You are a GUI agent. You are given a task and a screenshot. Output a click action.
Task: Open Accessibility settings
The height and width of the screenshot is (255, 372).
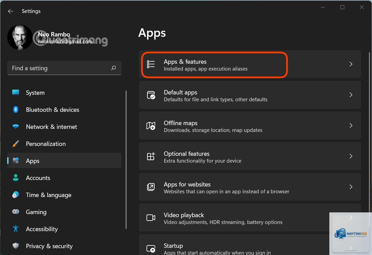(x=64, y=229)
